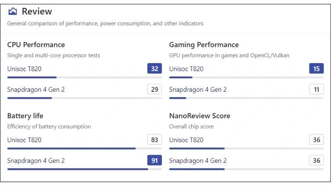This screenshot has height=186, width=331.
Task: Click Snapdragon 4 Gen 2 CPU score 29
Action: point(154,89)
